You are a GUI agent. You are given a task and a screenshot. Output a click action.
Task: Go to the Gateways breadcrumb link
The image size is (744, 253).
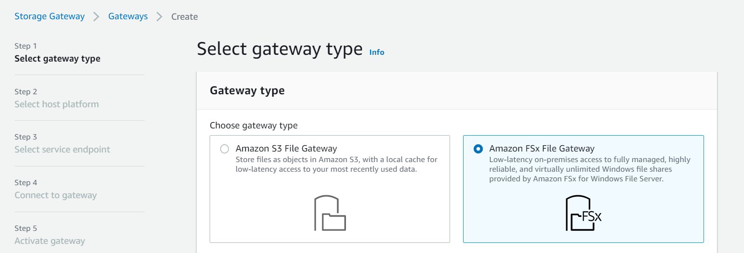point(128,16)
